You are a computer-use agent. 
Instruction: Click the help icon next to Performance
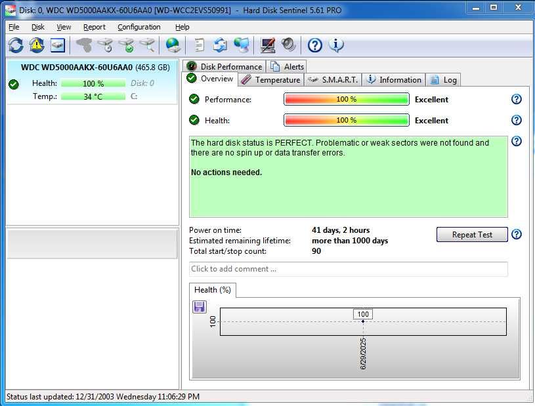pos(516,99)
